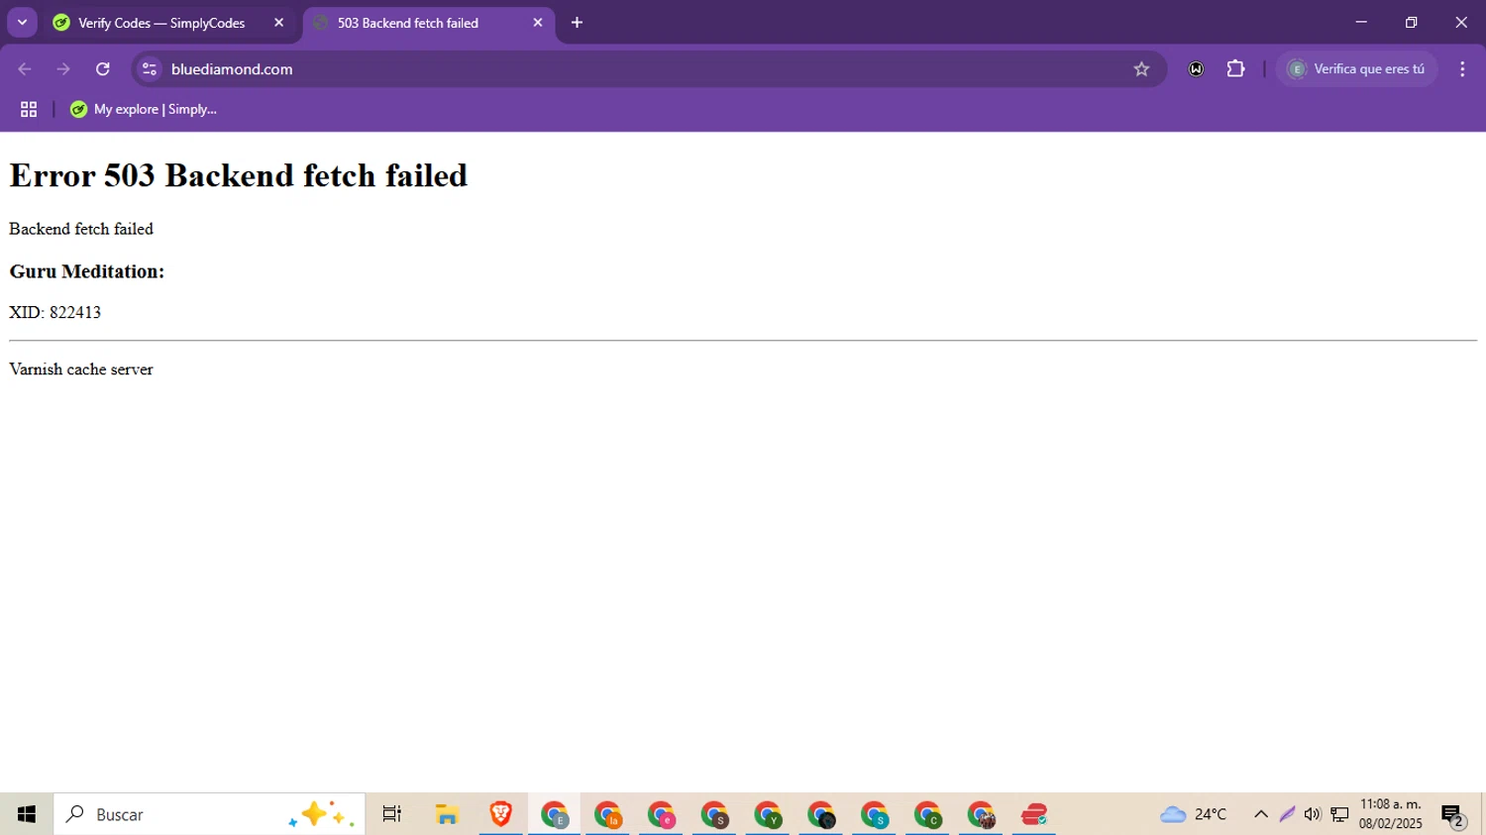Viewport: 1486px width, 835px height.
Task: Switch to Chrome with brown S profile
Action: (x=714, y=814)
